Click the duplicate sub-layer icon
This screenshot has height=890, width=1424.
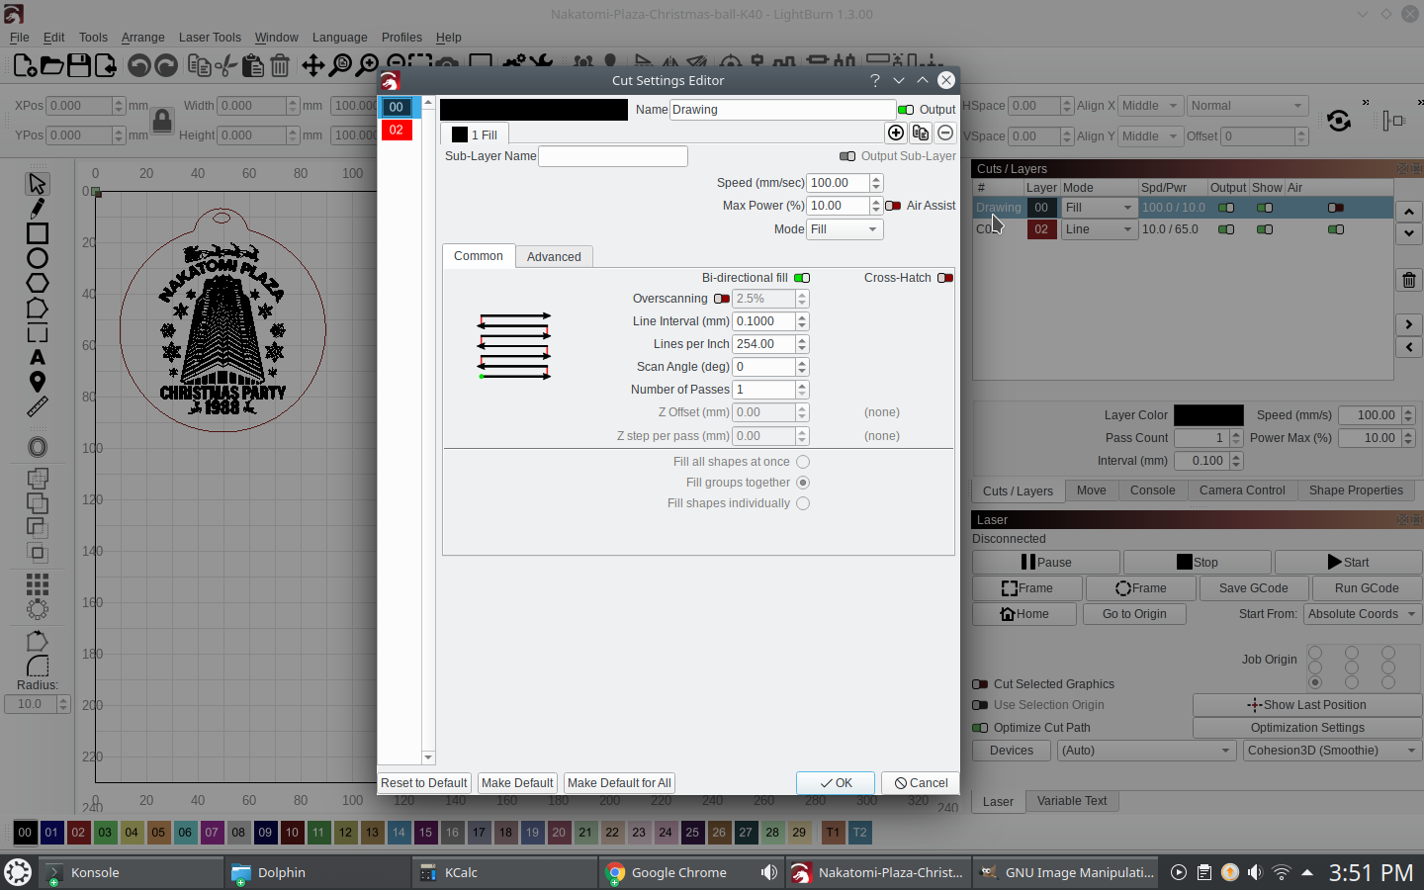[921, 133]
